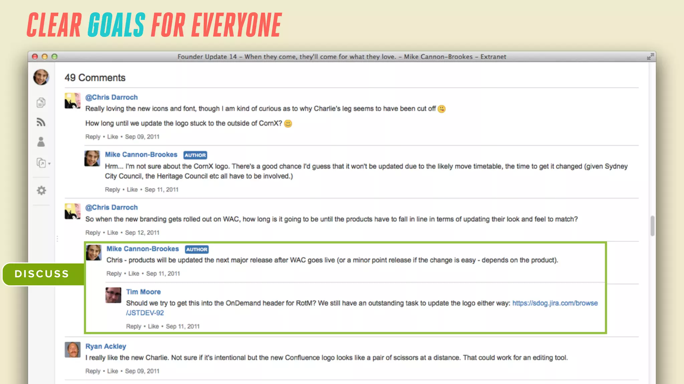684x384 pixels.
Task: Open the sdog.jira.com JSTDEV-92 link
Action: (x=555, y=303)
